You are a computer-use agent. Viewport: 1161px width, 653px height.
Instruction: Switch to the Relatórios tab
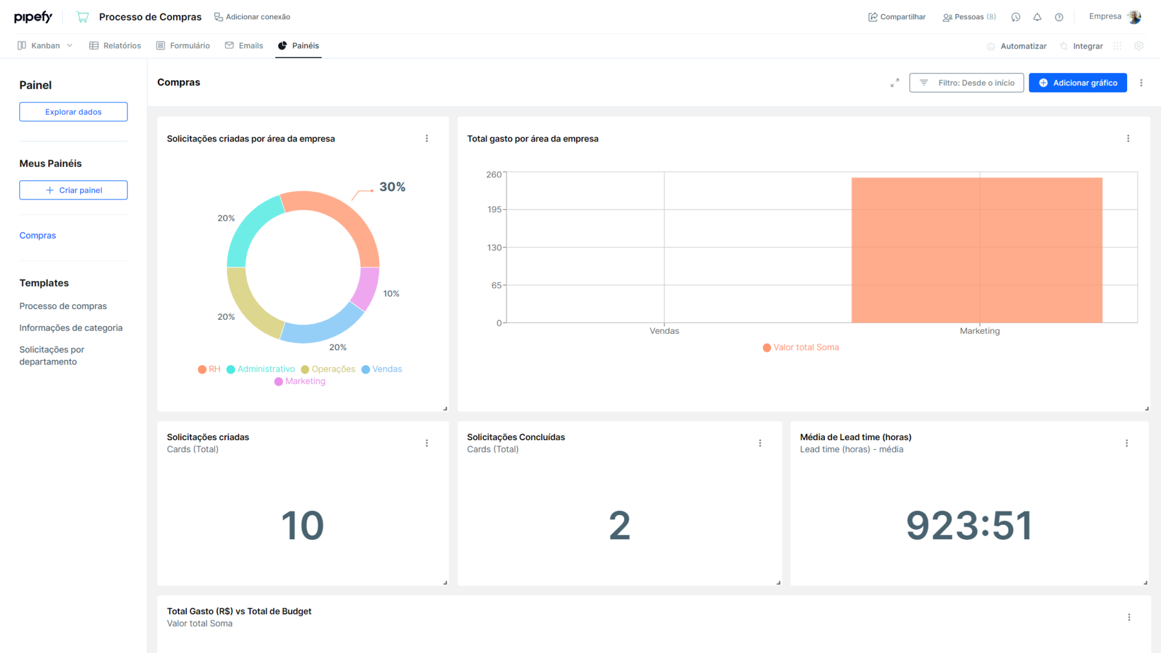(115, 45)
